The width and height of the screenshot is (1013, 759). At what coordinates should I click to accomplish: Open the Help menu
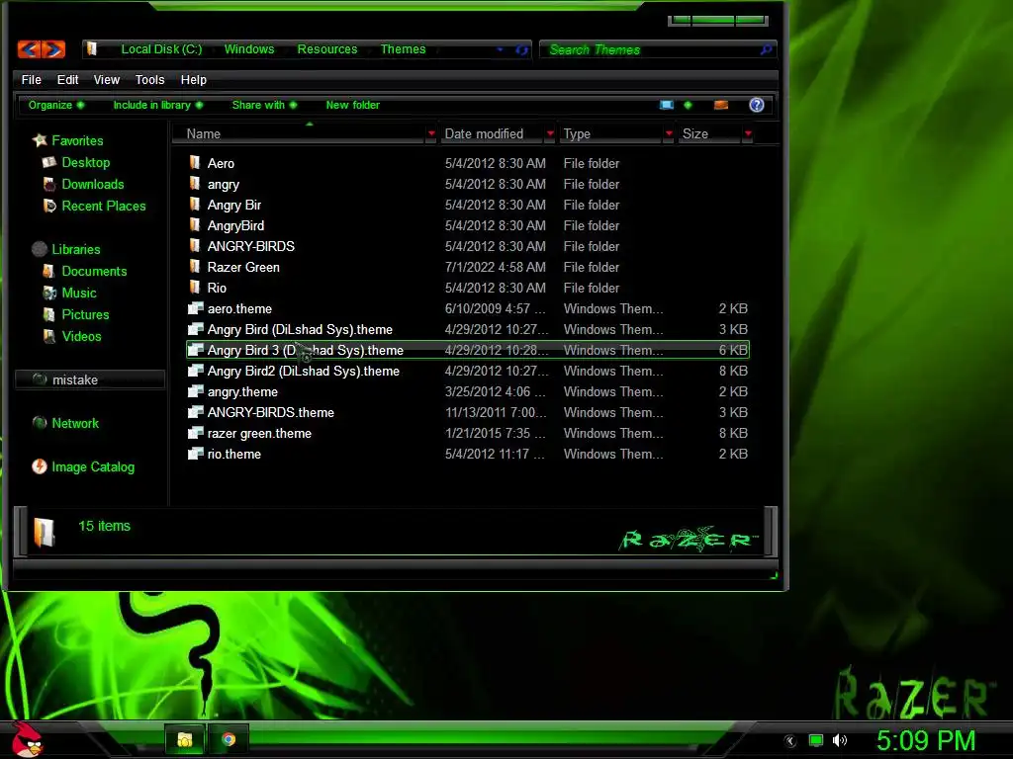pyautogui.click(x=193, y=79)
